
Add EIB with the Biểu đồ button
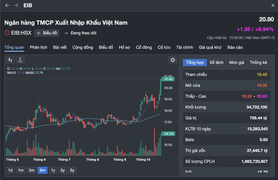pyautogui.click(x=47, y=33)
